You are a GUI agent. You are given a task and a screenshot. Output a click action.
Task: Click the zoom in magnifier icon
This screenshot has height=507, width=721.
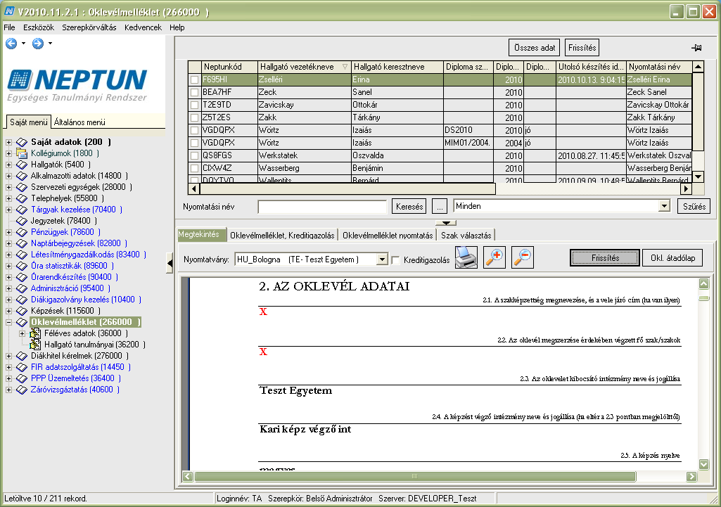coord(495,257)
